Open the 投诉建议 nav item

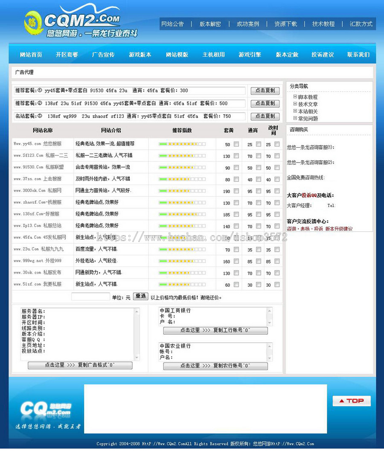pyautogui.click(x=323, y=55)
